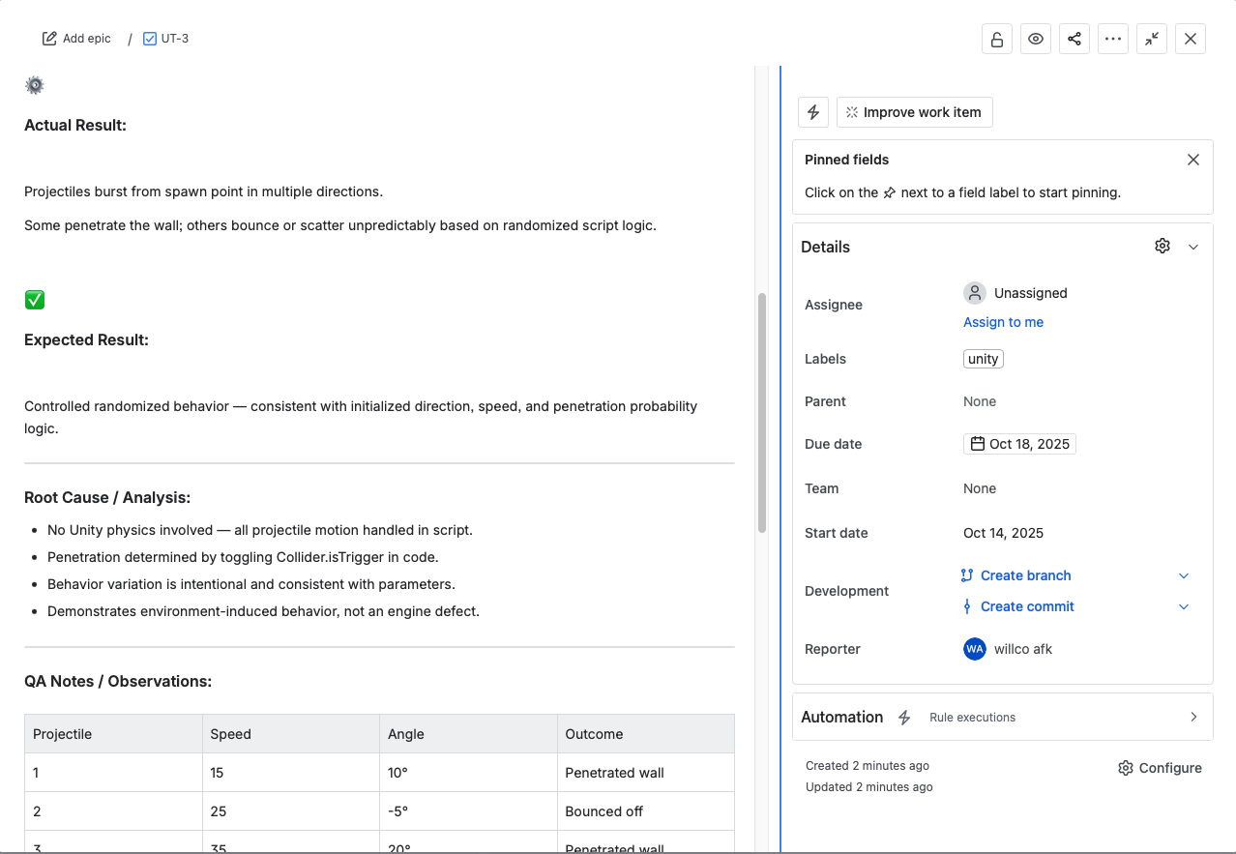This screenshot has width=1236, height=854.
Task: Click Assign to me link
Action: point(1003,322)
